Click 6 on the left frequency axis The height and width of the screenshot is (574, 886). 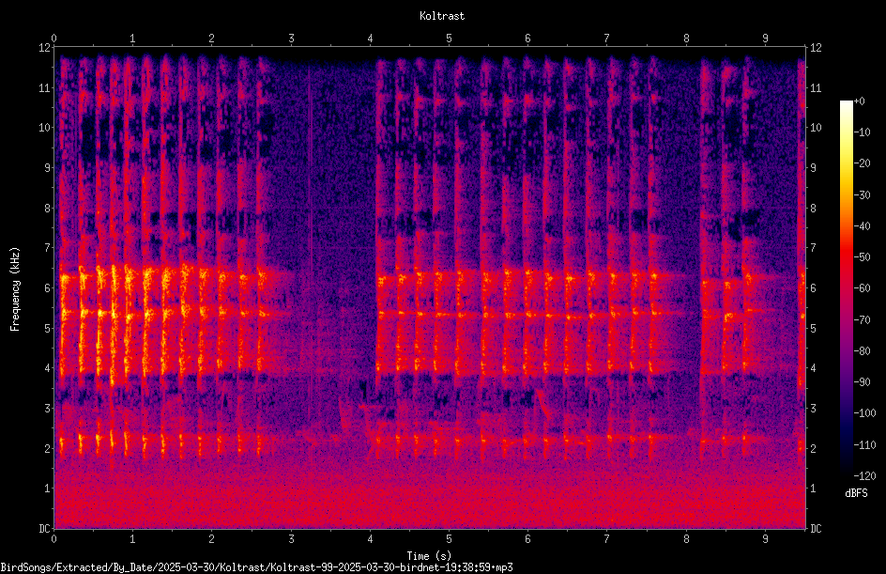48,288
